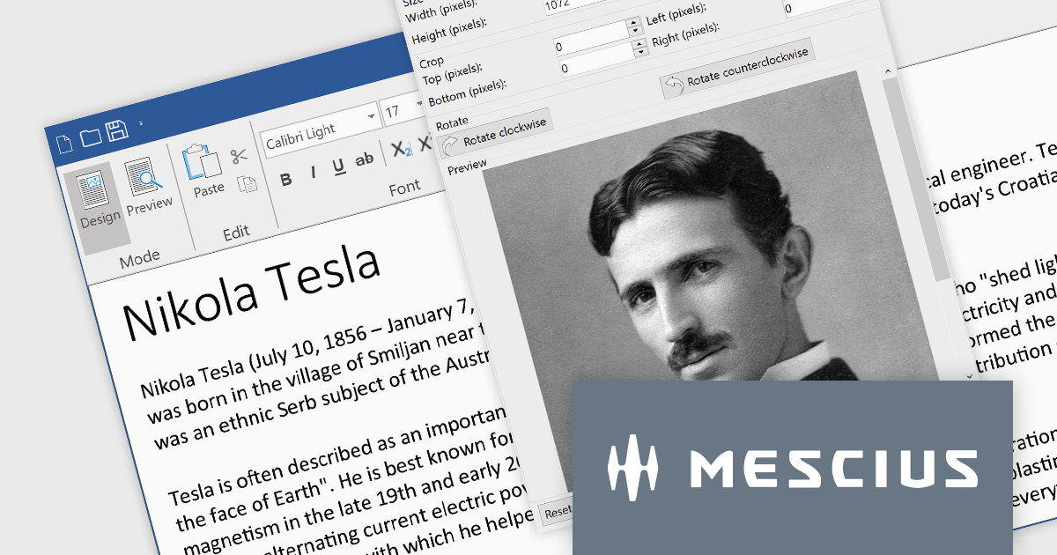
Task: Toggle Bold formatting
Action: click(x=285, y=181)
